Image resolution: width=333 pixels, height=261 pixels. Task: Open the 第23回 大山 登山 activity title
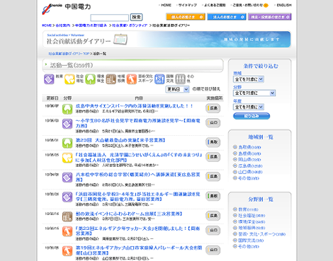pos(120,140)
